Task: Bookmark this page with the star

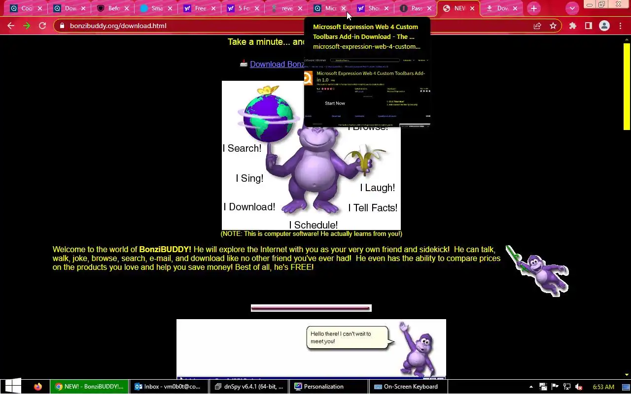Action: point(553,26)
